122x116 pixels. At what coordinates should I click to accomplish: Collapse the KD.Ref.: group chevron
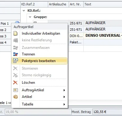click(x=24, y=11)
